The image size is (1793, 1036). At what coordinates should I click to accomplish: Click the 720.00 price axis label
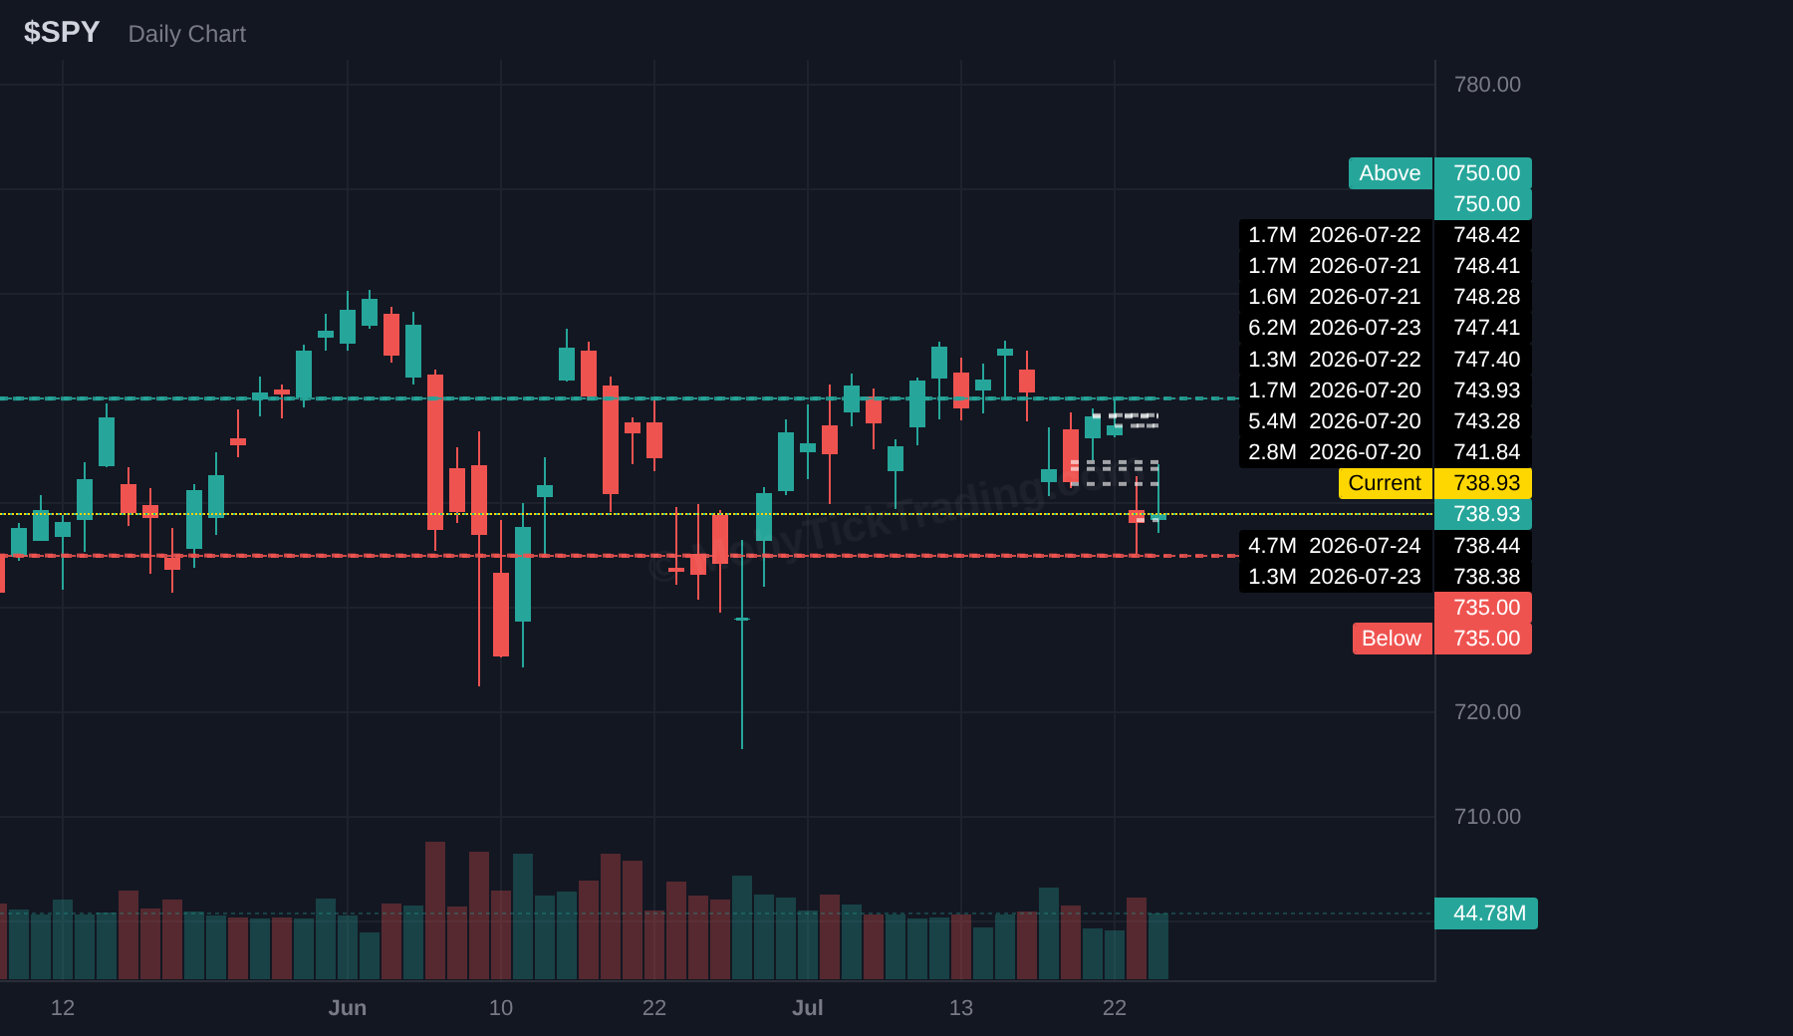click(x=1487, y=712)
